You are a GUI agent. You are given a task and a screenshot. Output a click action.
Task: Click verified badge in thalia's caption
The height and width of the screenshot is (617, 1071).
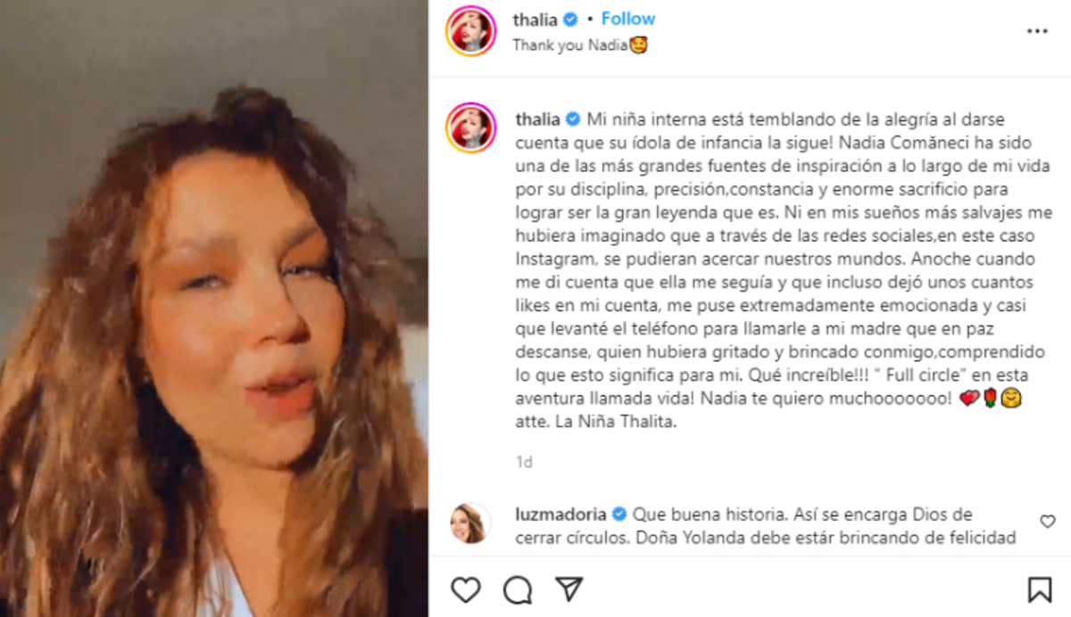click(572, 119)
